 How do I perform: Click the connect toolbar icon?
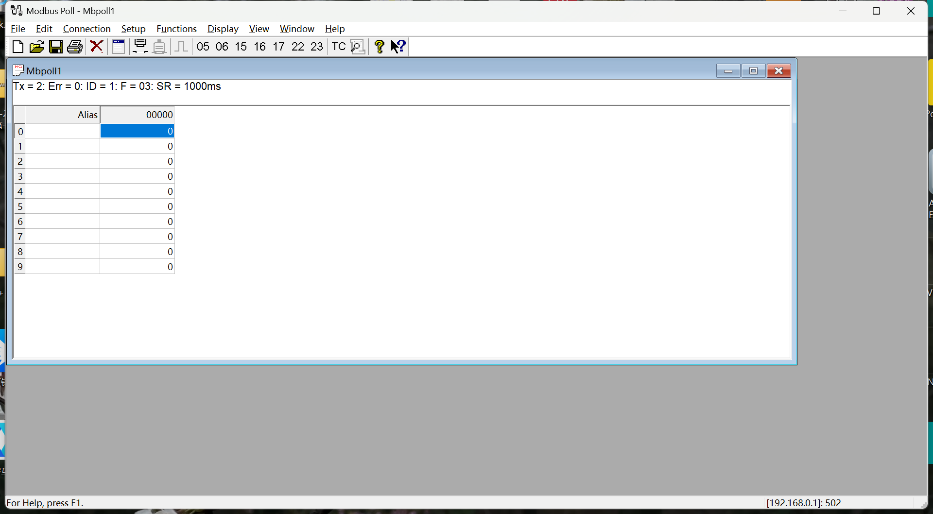(x=140, y=47)
